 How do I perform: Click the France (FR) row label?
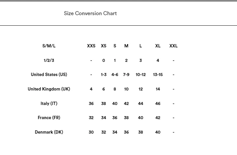pyautogui.click(x=49, y=118)
